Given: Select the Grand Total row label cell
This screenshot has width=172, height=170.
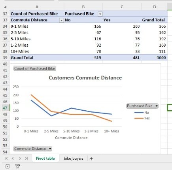Looking at the screenshot, I should click(37, 58).
